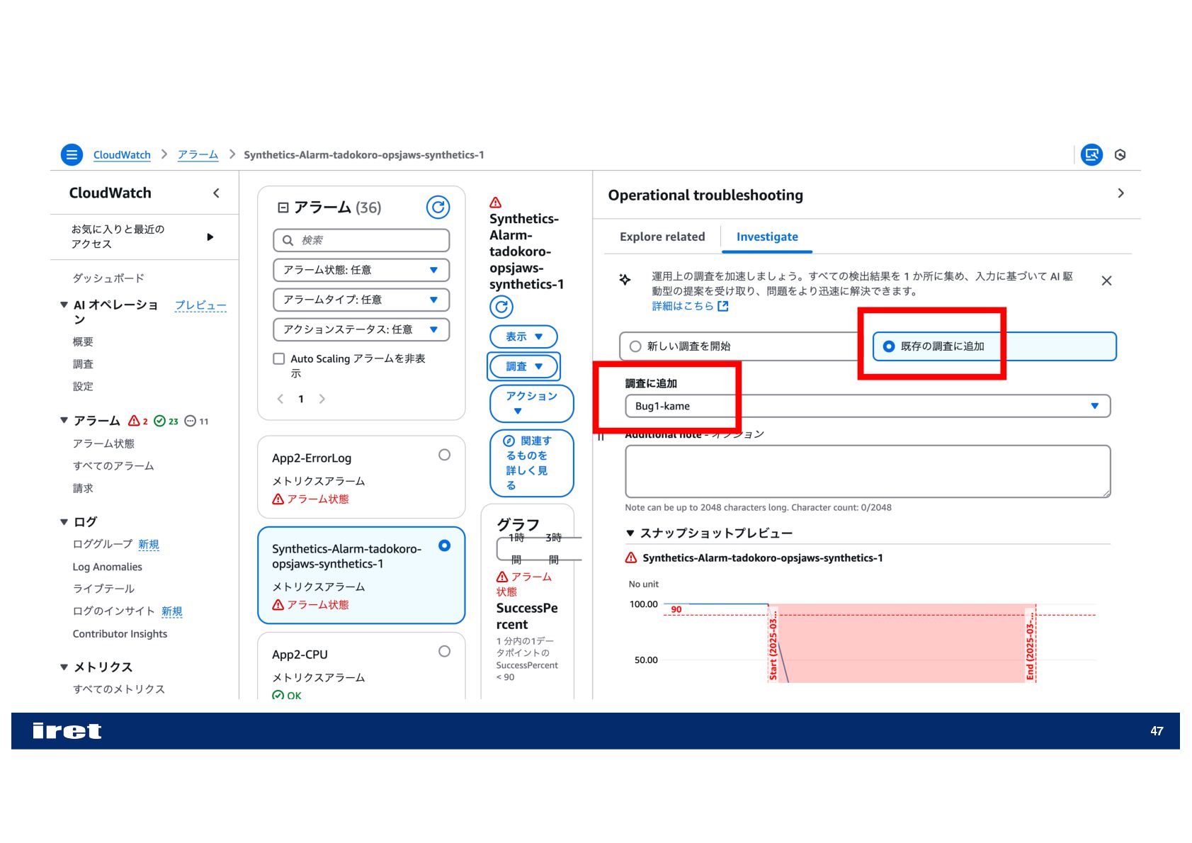Check the Auto Scaling アラームを非表示 checkbox
Screen dimensions: 1192x843
[279, 359]
